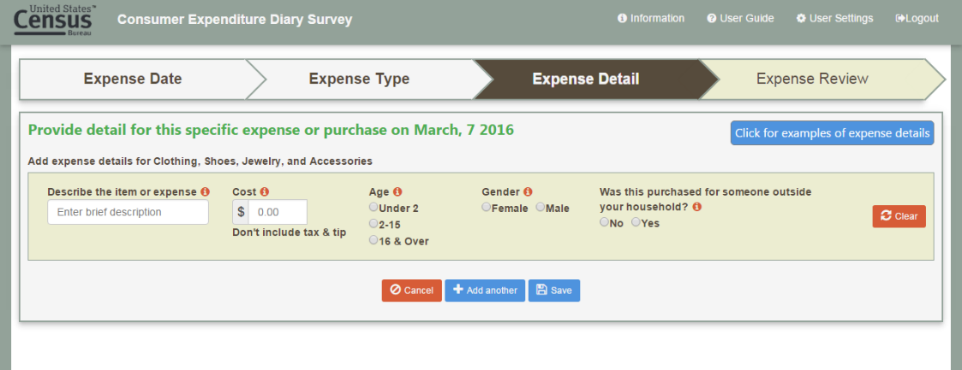Click the info icon next to Cost
Image resolution: width=962 pixels, height=370 pixels.
[264, 192]
